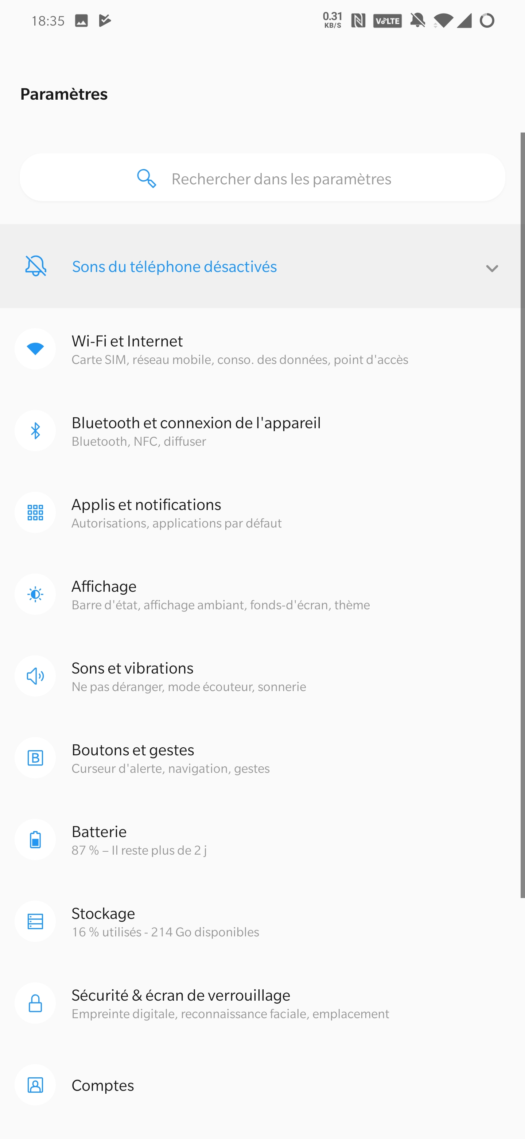Tap the search magnifier icon

(147, 179)
